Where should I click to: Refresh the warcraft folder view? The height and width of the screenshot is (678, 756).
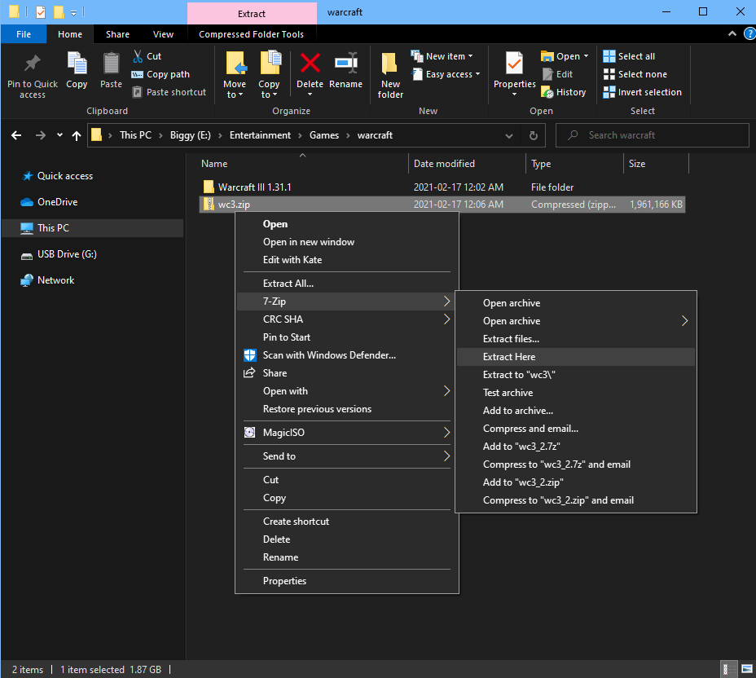(534, 135)
